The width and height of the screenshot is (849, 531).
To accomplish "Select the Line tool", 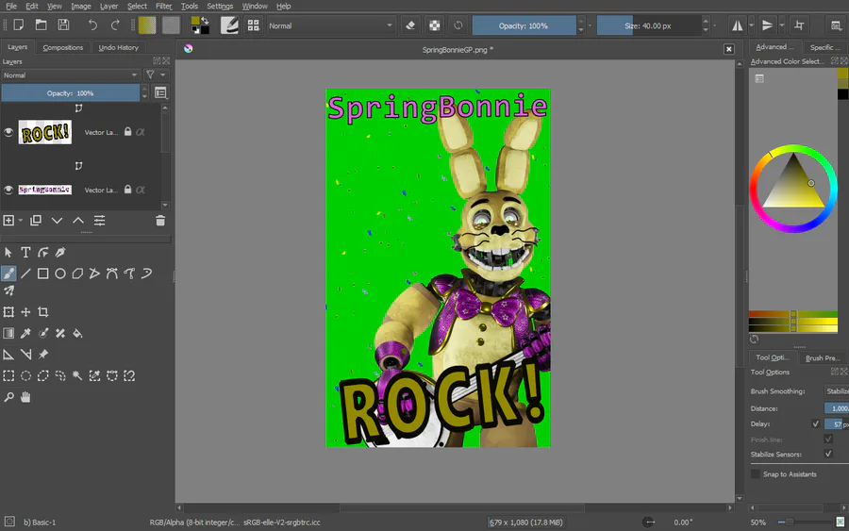I will (x=25, y=274).
